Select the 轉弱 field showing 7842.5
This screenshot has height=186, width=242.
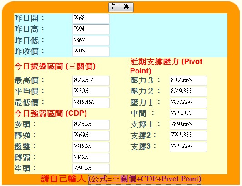(x=91, y=158)
